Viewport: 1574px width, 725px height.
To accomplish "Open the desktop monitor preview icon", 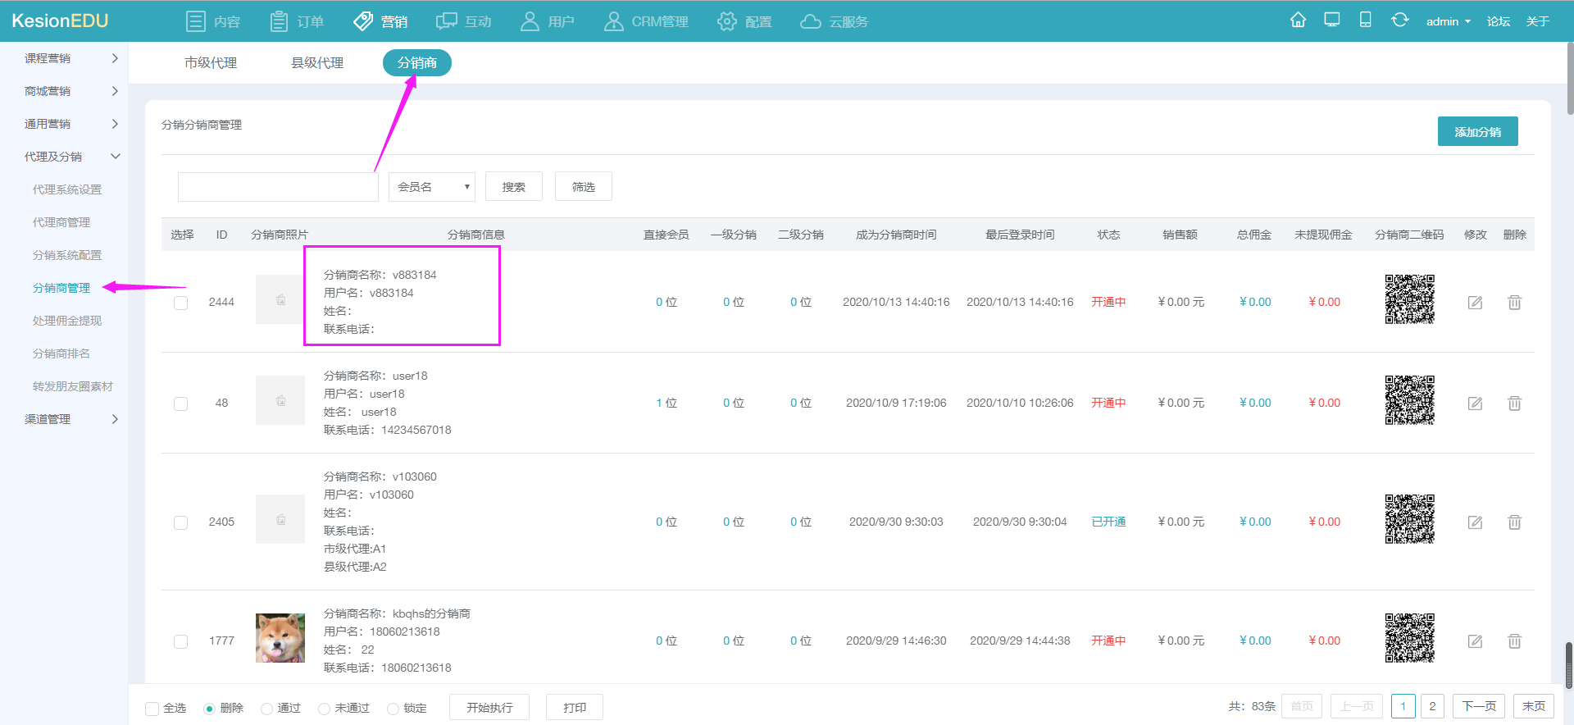I will pyautogui.click(x=1332, y=21).
